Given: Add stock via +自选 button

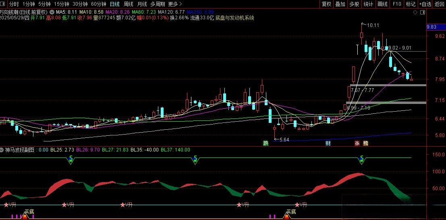Looking at the screenshot, I should [425, 4].
